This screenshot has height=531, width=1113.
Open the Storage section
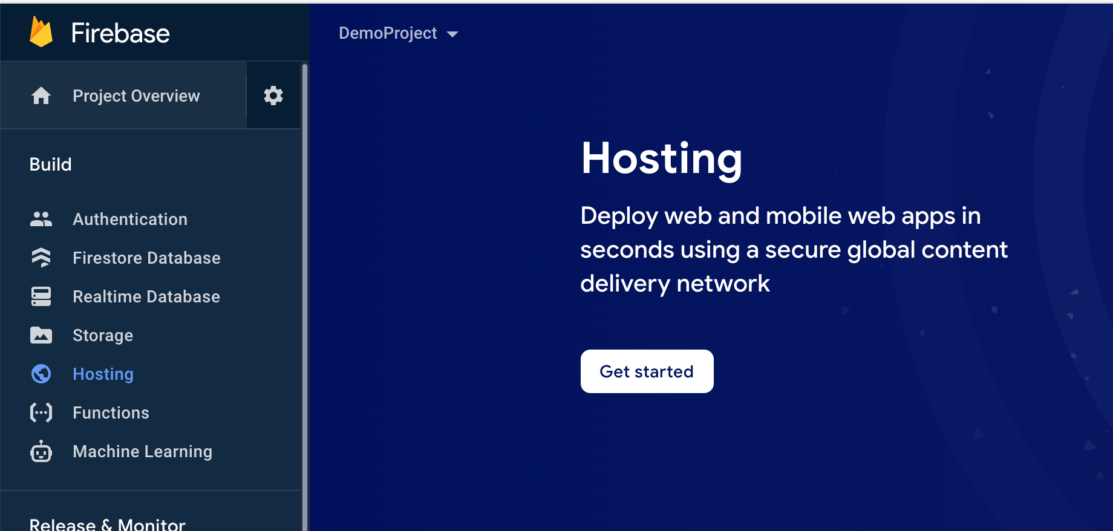coord(103,335)
